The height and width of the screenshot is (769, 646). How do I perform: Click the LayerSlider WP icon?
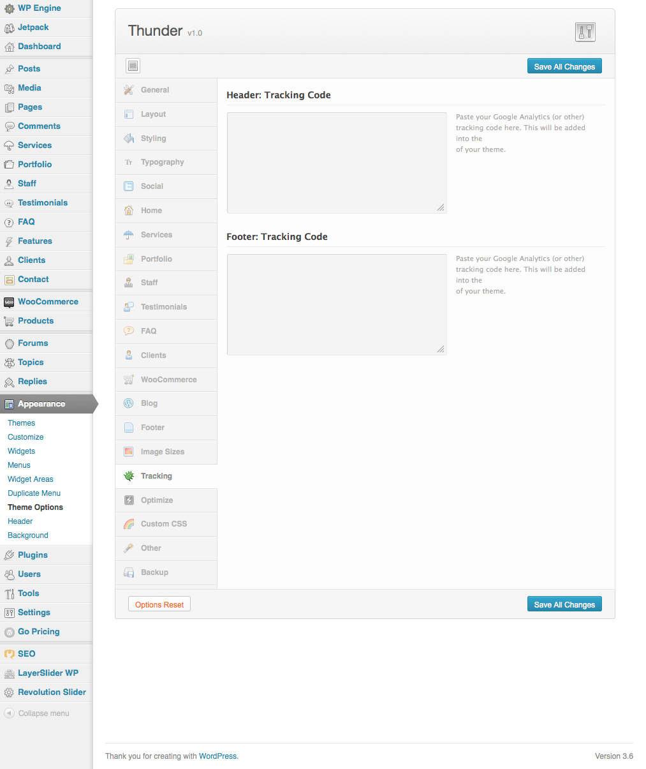(x=9, y=673)
